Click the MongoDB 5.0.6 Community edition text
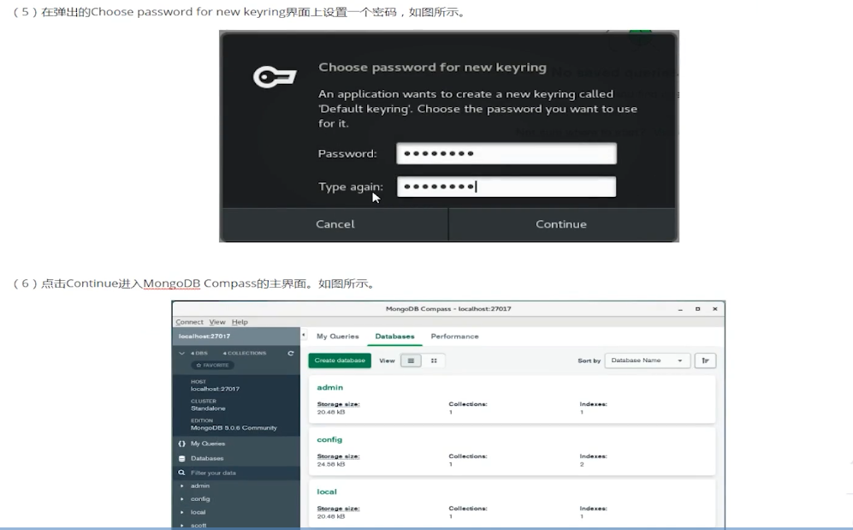 (234, 428)
